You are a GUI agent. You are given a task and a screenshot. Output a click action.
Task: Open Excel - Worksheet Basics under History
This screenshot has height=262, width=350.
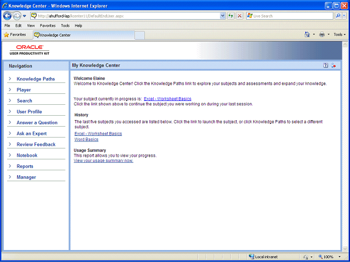(98, 134)
